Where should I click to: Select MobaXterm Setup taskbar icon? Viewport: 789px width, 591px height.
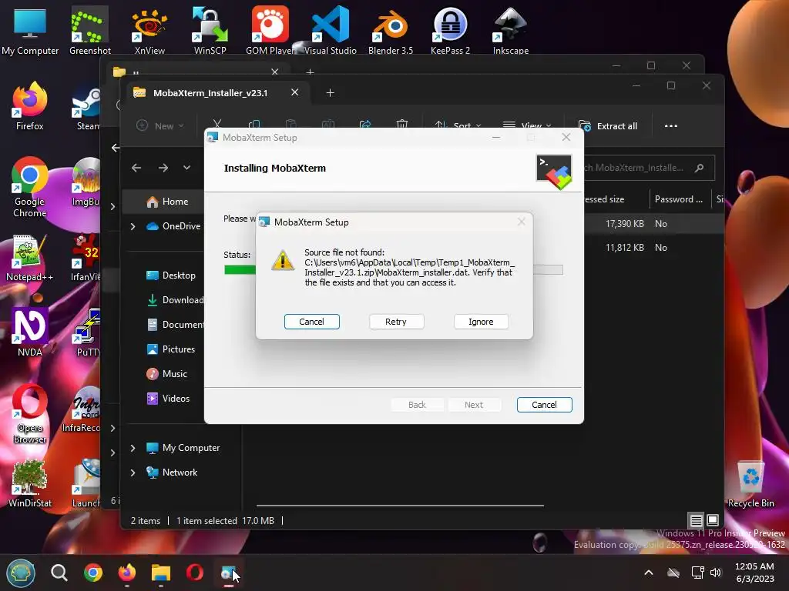[x=228, y=573]
